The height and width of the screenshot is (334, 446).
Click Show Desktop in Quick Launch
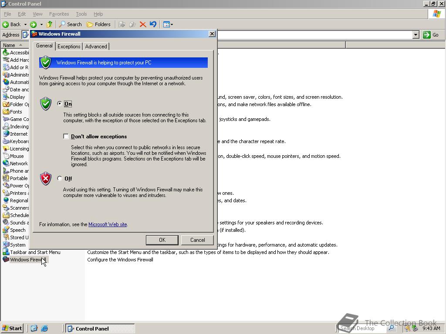[34, 328]
